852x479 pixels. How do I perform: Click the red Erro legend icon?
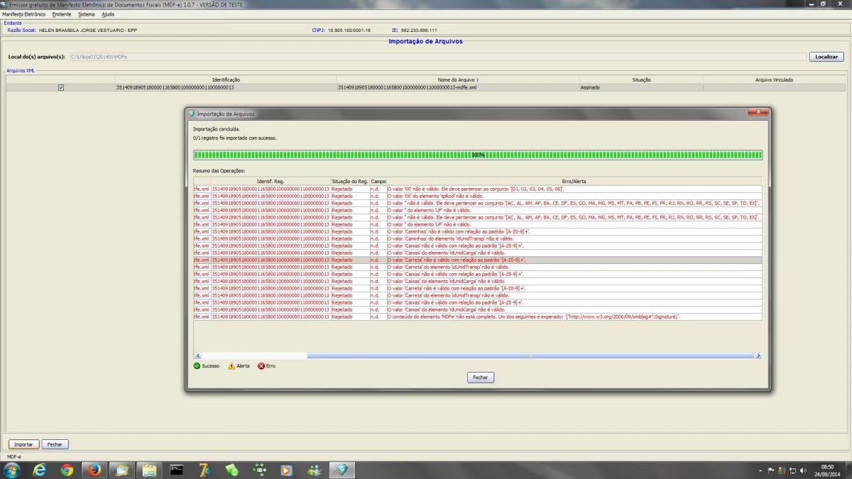pos(261,366)
